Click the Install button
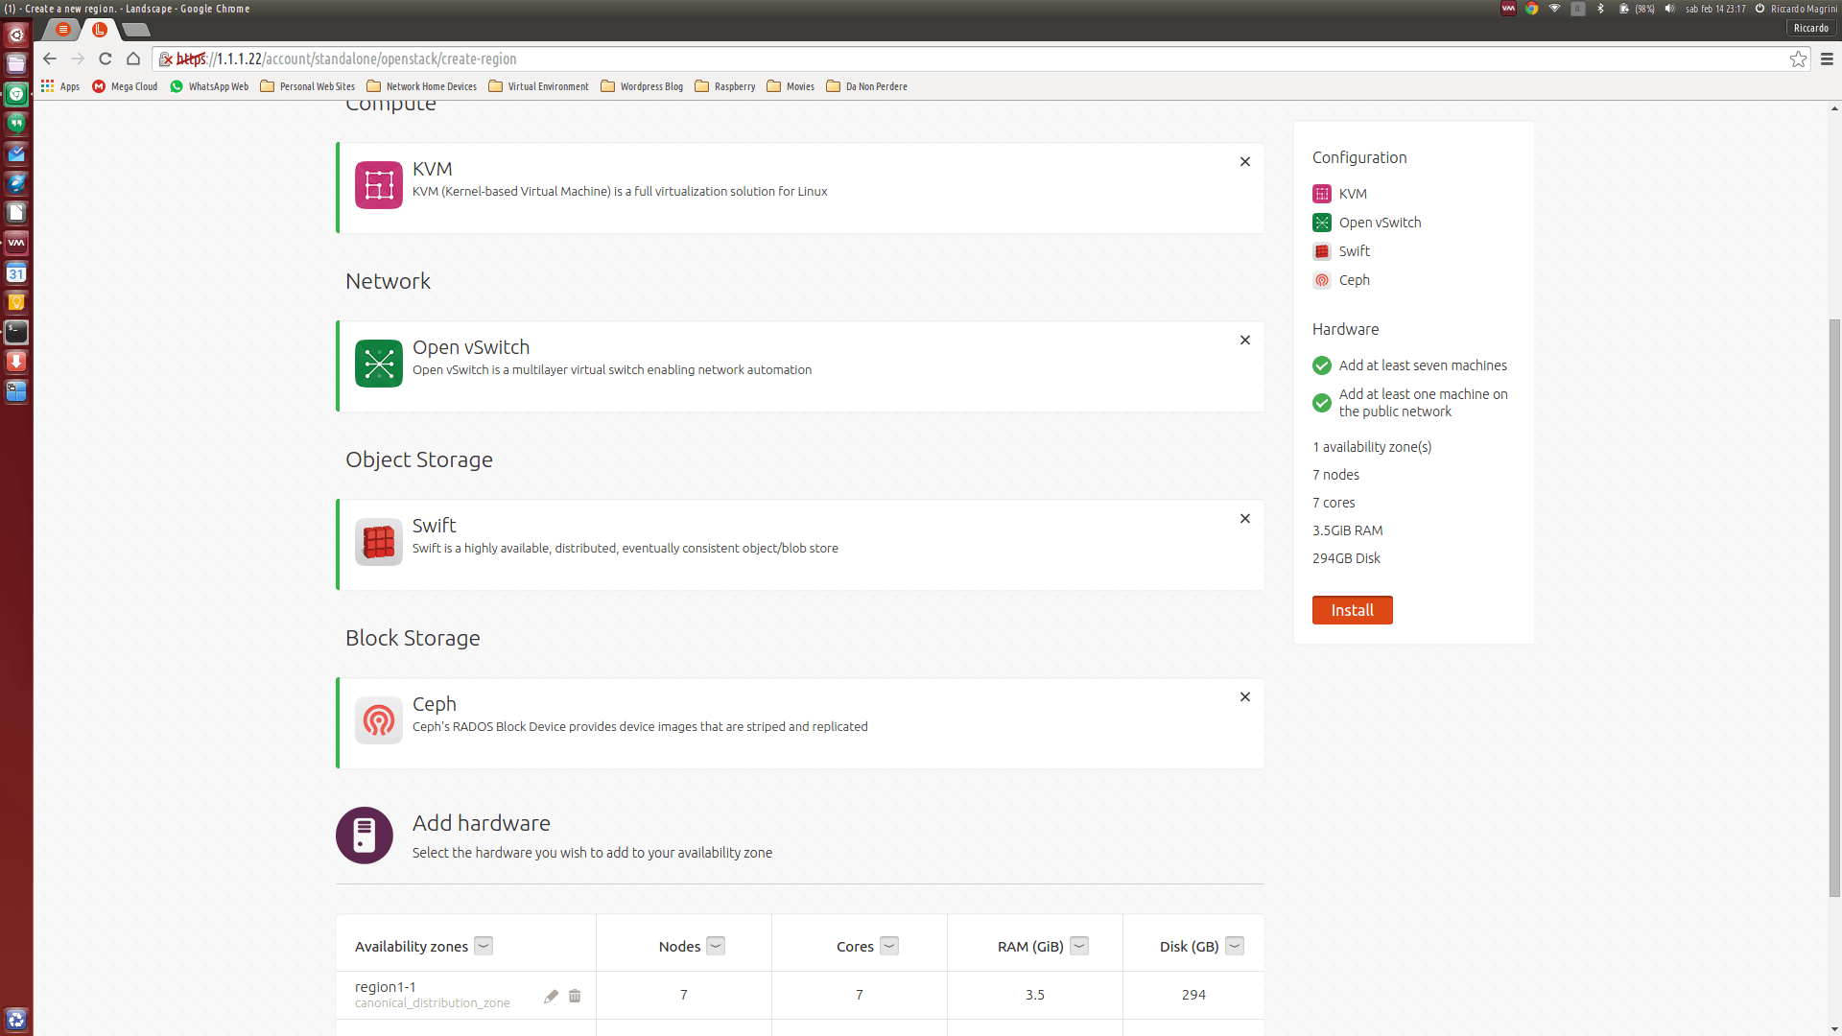Screen dimensions: 1842x1036 1352,610
